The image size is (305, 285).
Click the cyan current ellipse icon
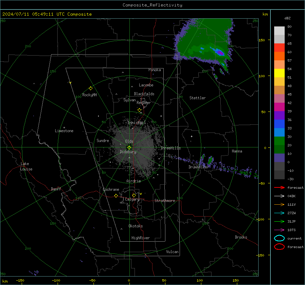click(x=279, y=238)
